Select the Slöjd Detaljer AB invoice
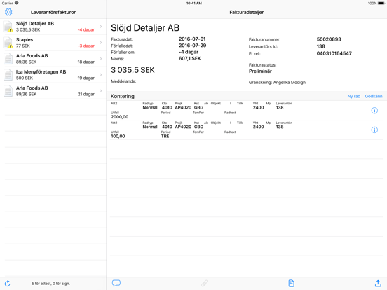Viewport: 387px width, 290px height. [53, 27]
